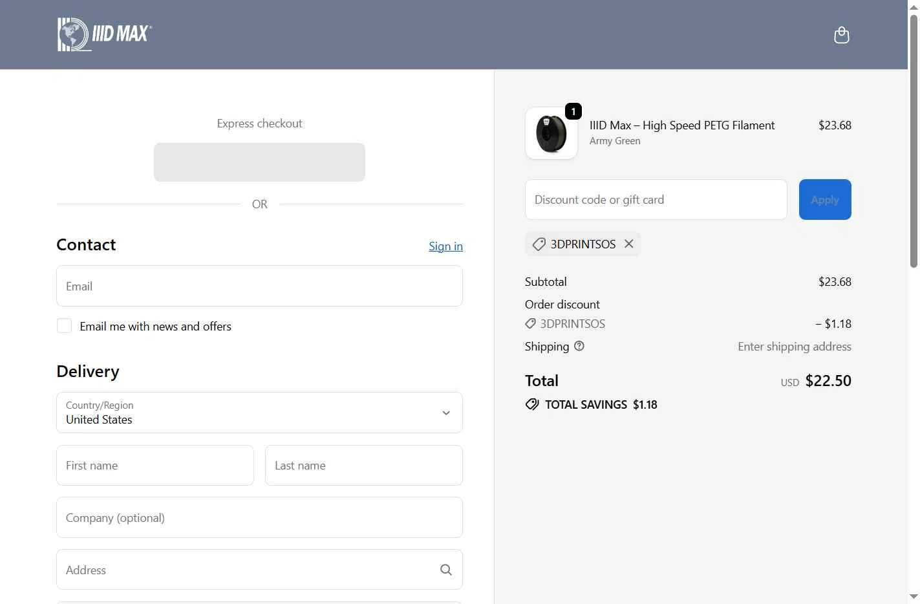Focus the Company (optional) field

click(259, 517)
